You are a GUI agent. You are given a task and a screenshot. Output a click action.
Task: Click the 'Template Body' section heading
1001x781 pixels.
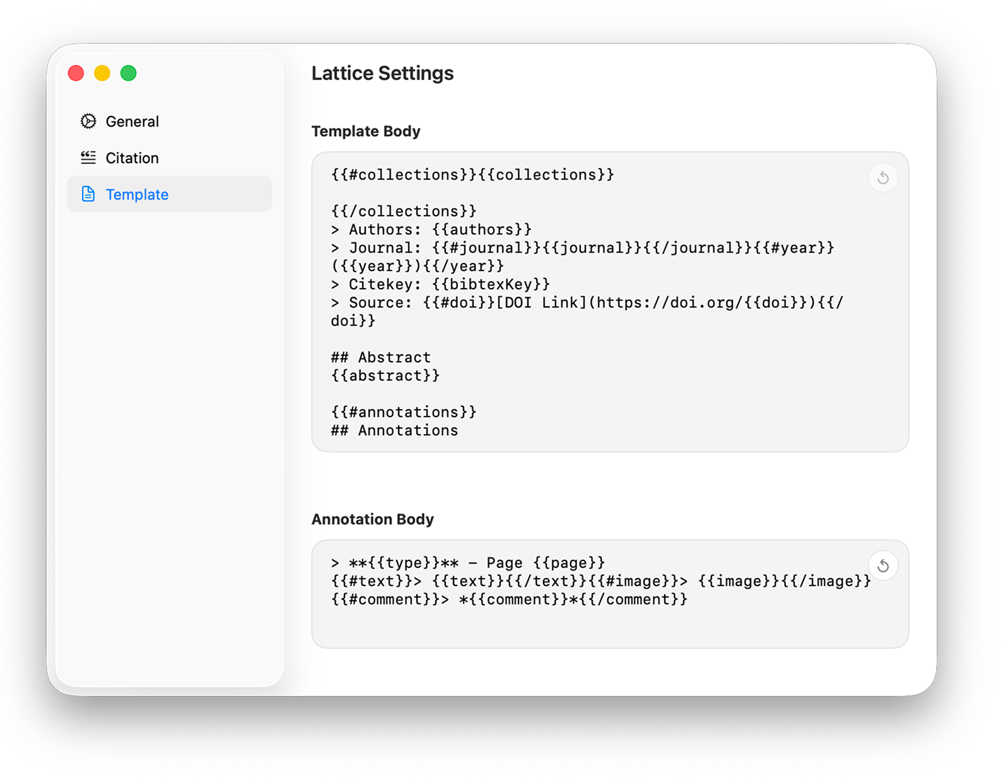point(366,131)
